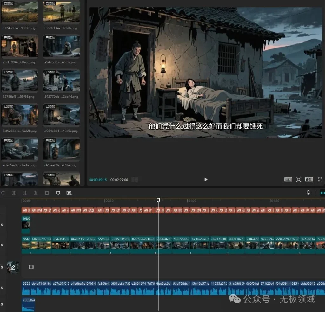Click the split clip icon in timeline toolbar
This screenshot has height=312, width=325.
[14, 193]
